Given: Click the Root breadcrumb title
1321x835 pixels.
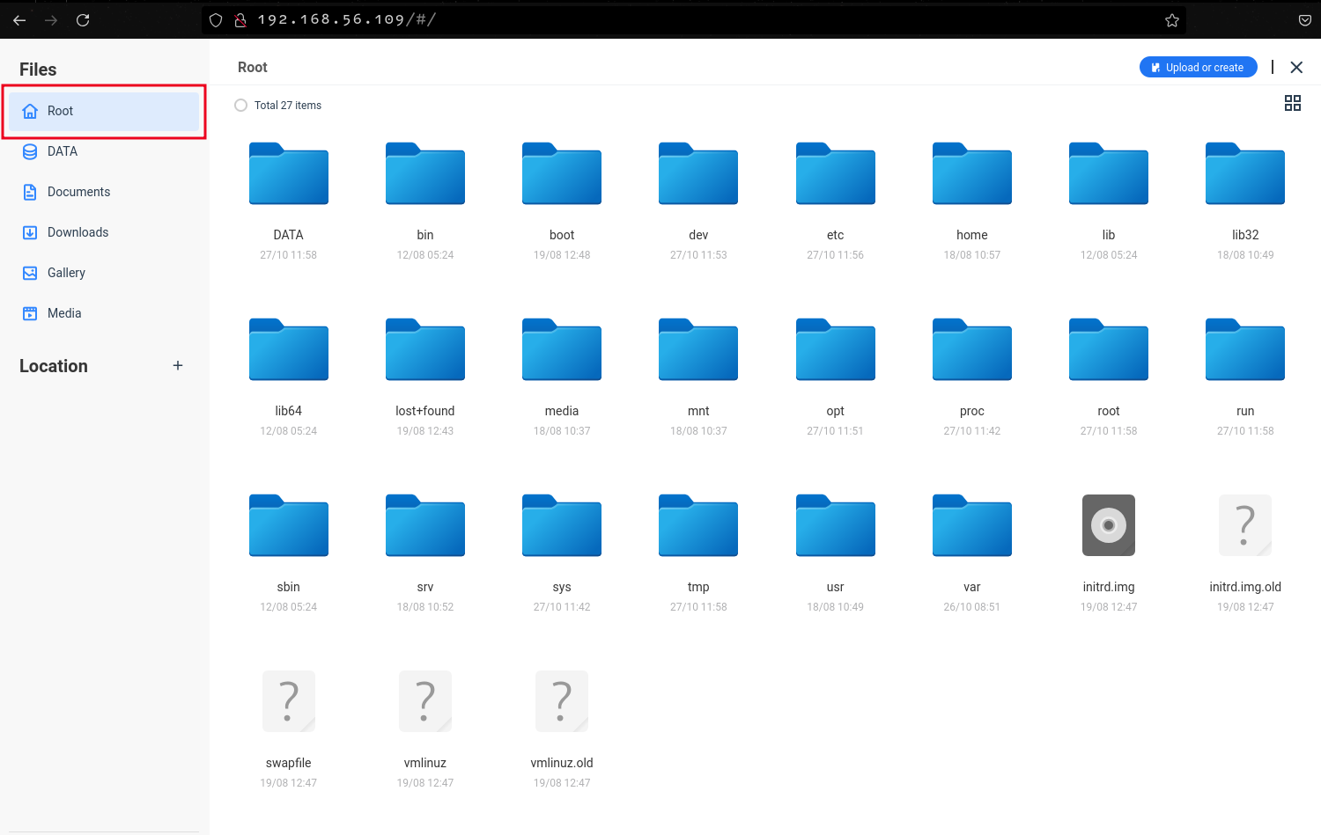Looking at the screenshot, I should pyautogui.click(x=252, y=67).
